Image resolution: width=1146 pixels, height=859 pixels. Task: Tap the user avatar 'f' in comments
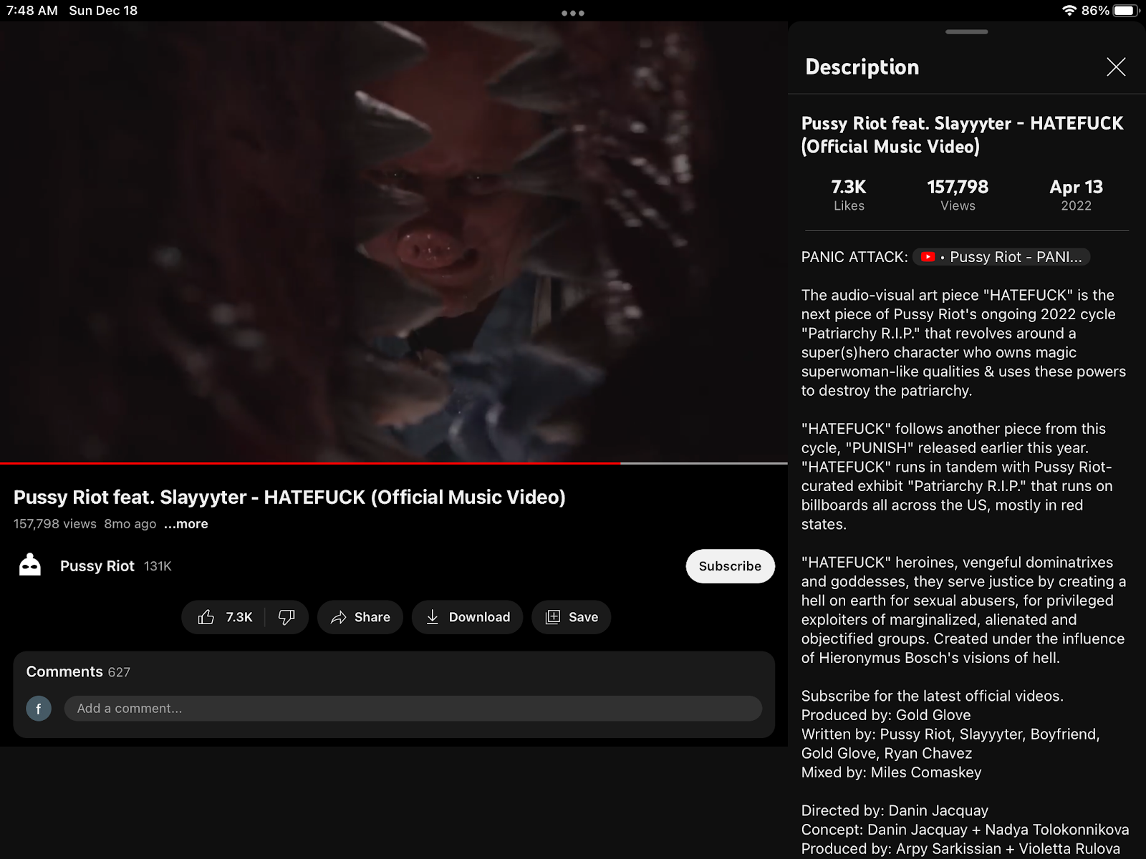(x=39, y=709)
